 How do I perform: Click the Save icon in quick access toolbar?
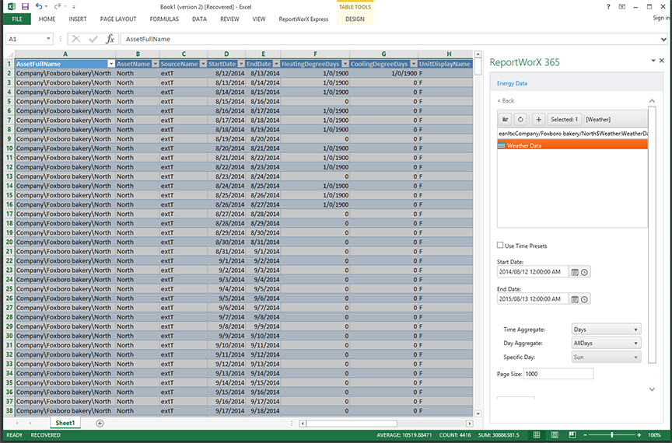25,6
